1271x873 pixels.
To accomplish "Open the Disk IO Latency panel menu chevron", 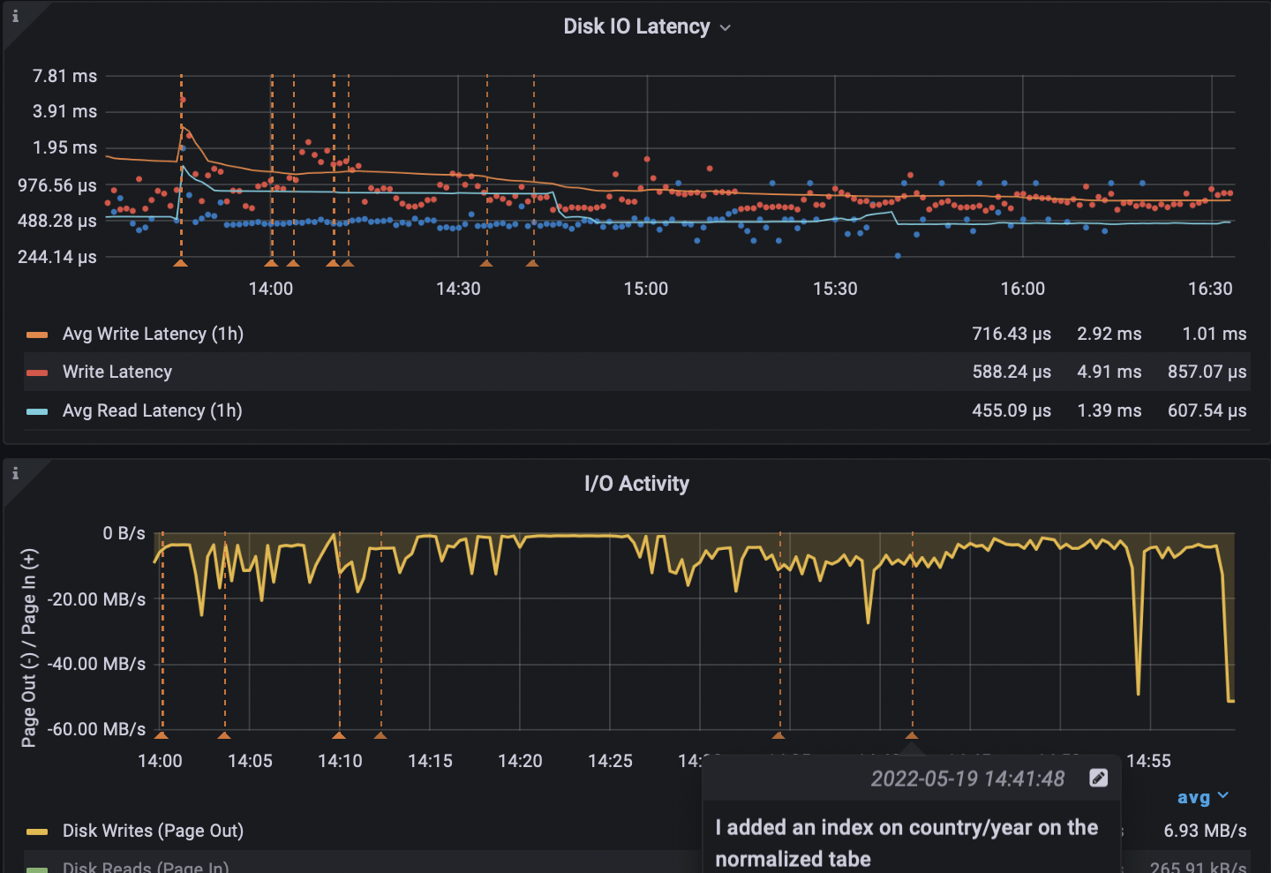I will click(x=726, y=26).
